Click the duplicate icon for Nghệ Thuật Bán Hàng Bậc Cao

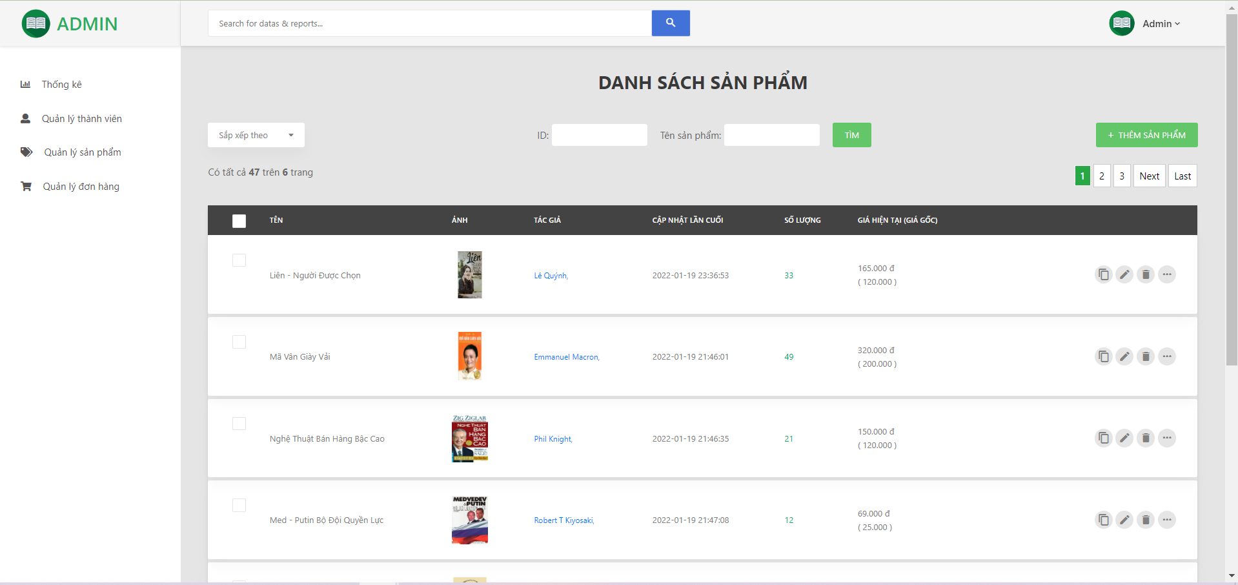pyautogui.click(x=1104, y=438)
